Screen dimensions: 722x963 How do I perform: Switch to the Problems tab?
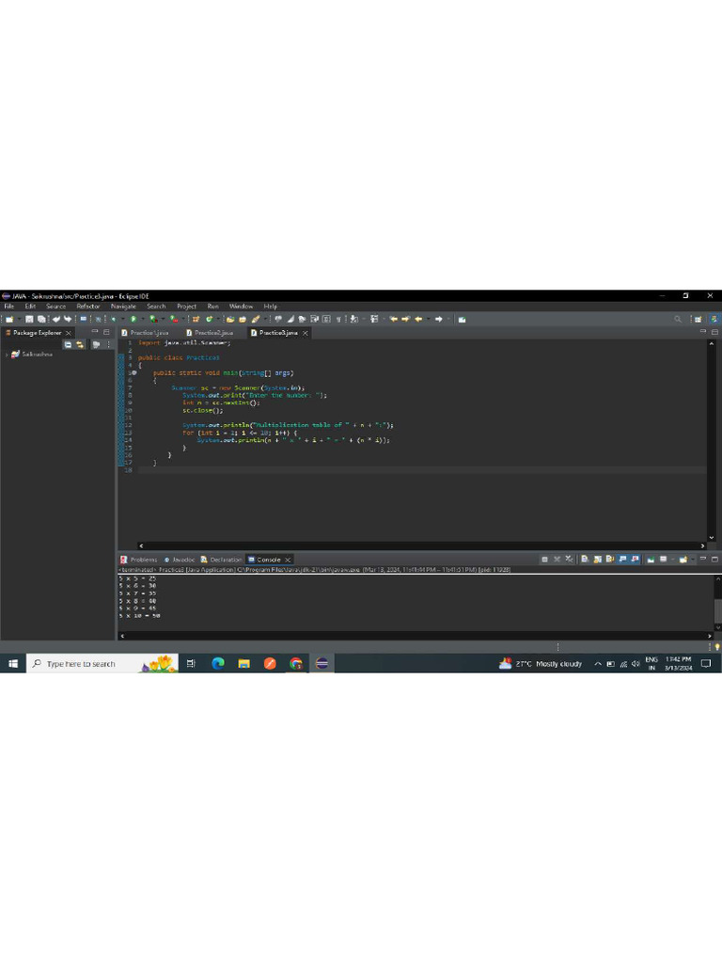point(139,560)
